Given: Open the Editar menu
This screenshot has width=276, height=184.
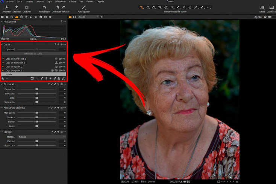Looking at the screenshot, I should point(19,2).
